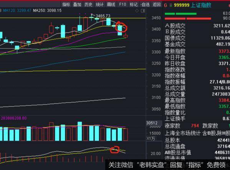Click the 20.00 MACD axis label

click(156, 154)
